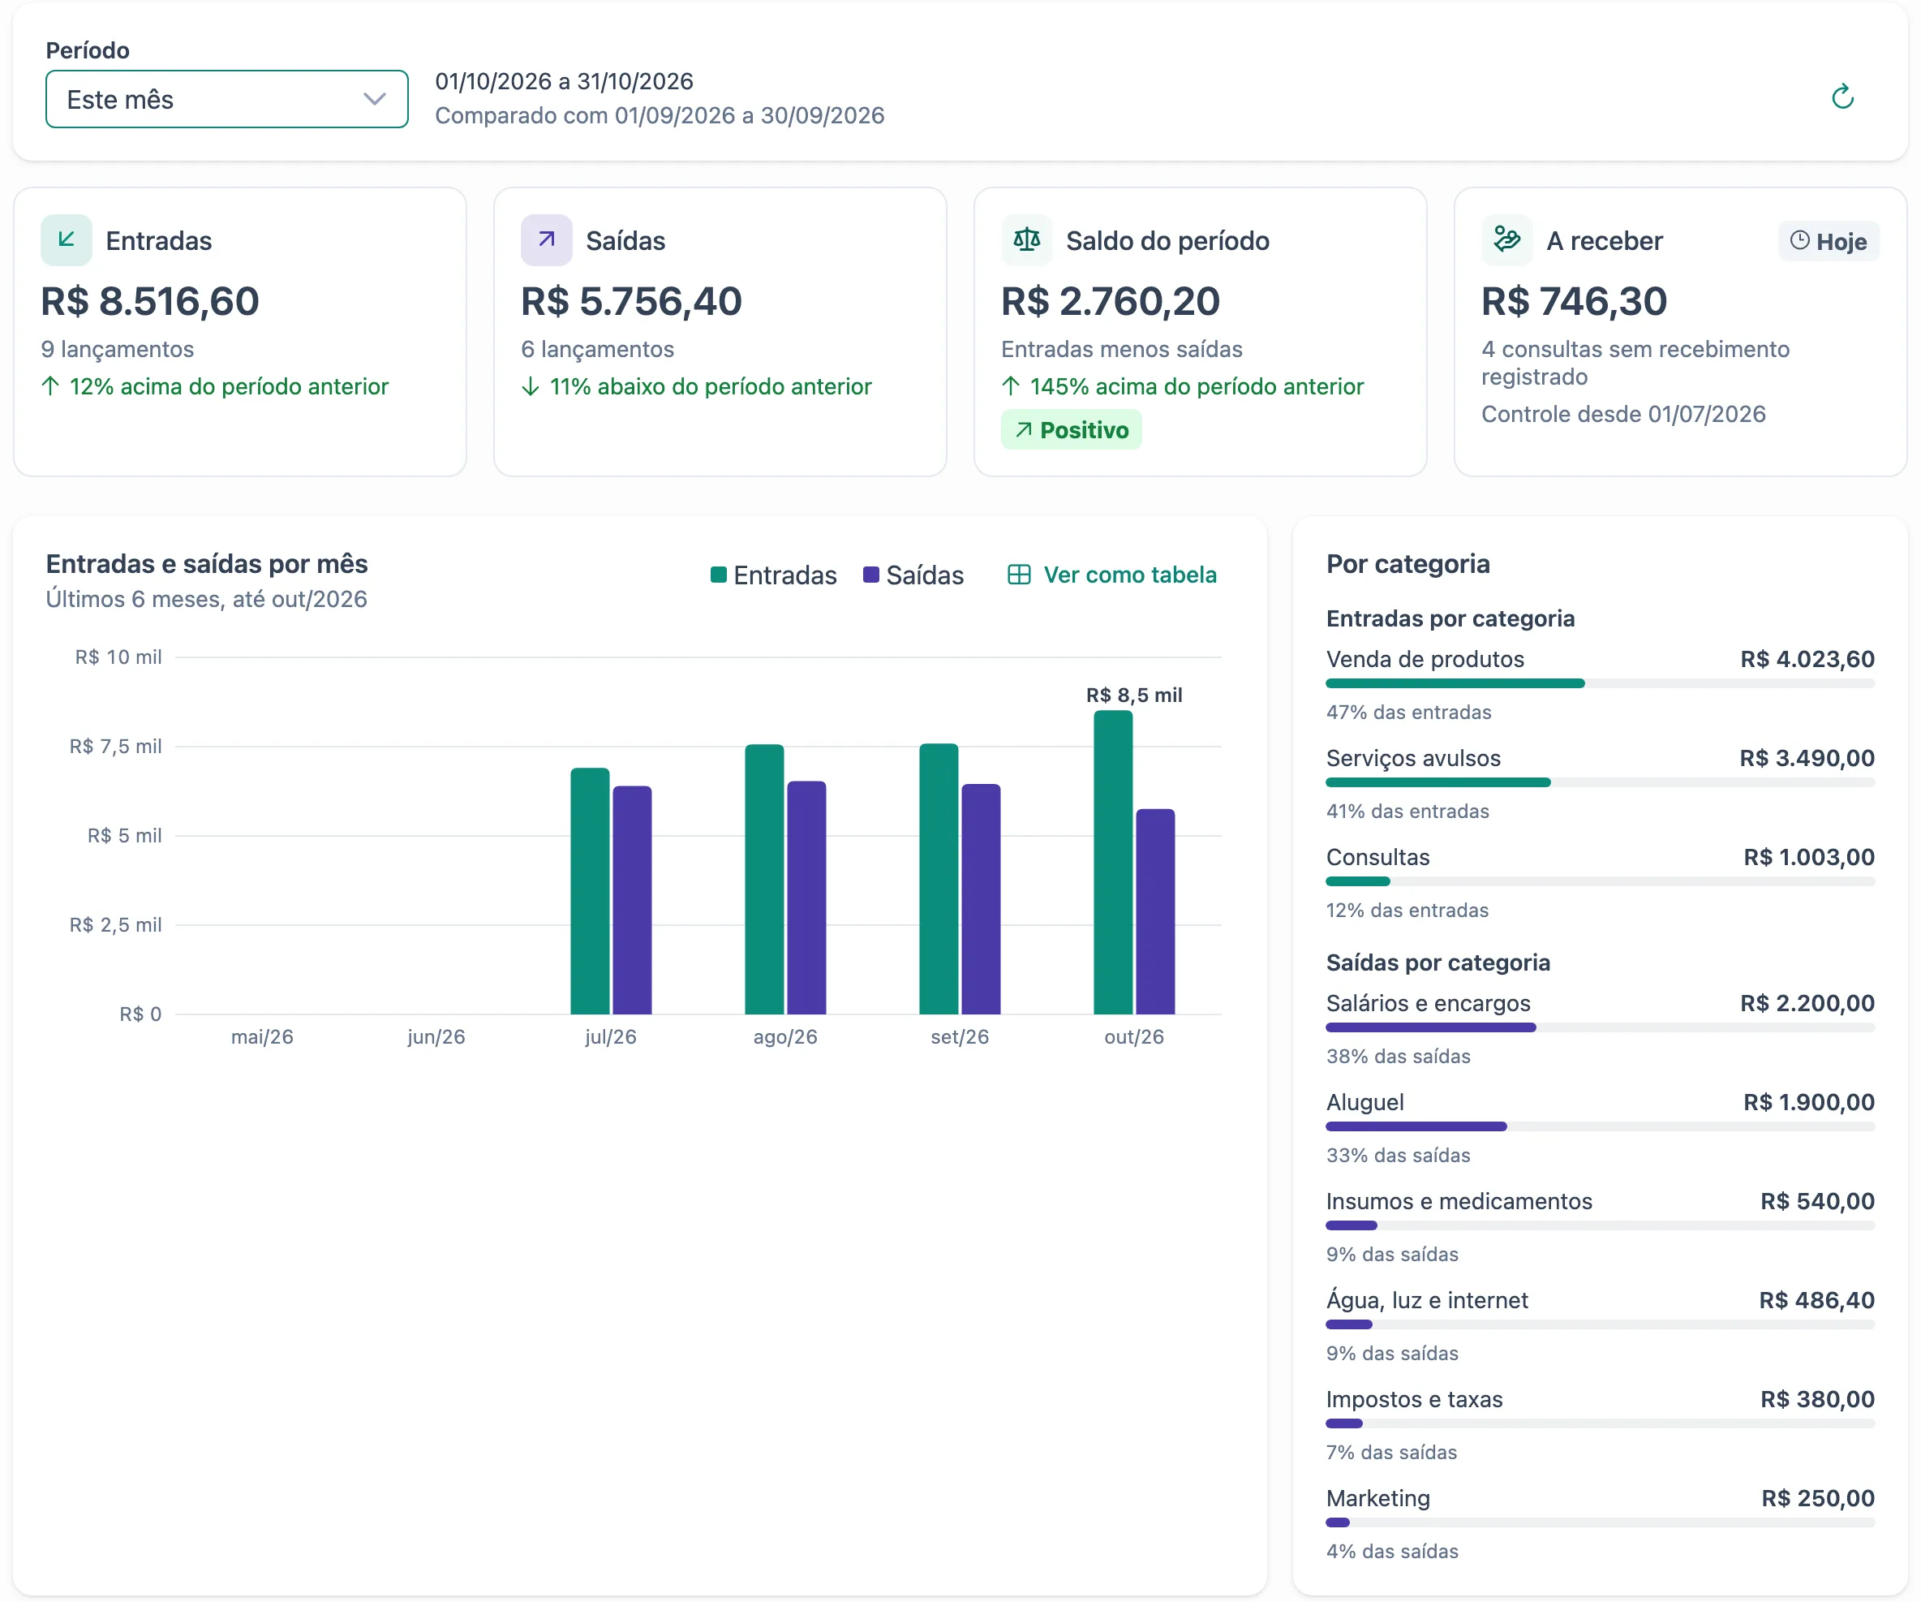Click the Salários e encargos progress bar
This screenshot has width=1921, height=1602.
tap(1600, 1027)
